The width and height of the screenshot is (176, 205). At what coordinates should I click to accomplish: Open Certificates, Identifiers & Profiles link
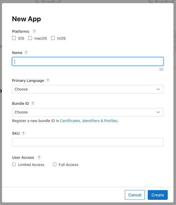[x=89, y=121]
